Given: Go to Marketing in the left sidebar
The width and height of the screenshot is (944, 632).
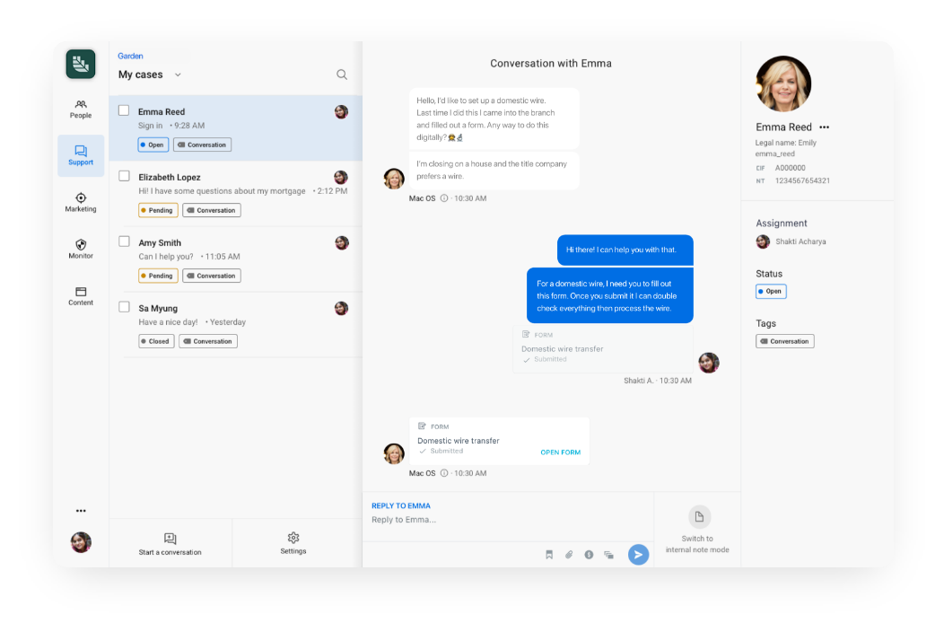Looking at the screenshot, I should click(x=81, y=202).
